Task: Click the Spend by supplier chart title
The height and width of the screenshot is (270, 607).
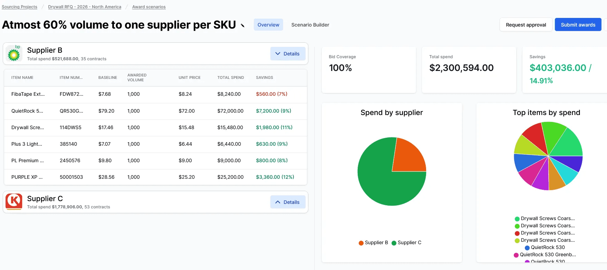Action: (x=392, y=113)
